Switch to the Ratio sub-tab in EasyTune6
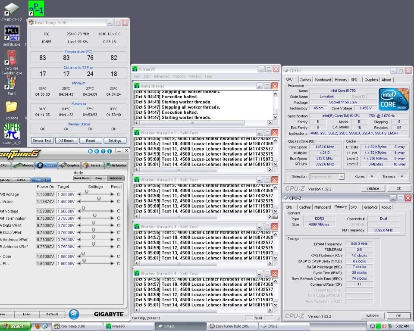Screen dimensions: 414x331 (21, 180)
